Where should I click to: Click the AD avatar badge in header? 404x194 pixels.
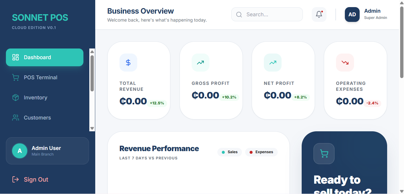point(352,14)
